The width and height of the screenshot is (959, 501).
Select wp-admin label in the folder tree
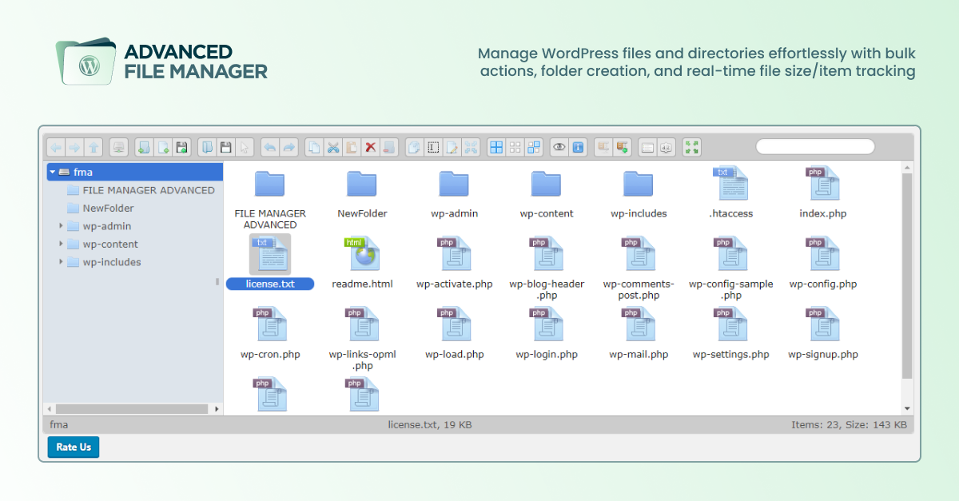coord(107,226)
